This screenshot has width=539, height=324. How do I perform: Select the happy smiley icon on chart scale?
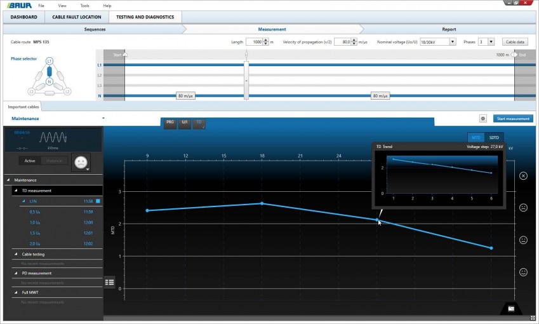pos(523,272)
